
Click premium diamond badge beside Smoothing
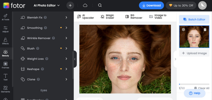coord(61,28)
